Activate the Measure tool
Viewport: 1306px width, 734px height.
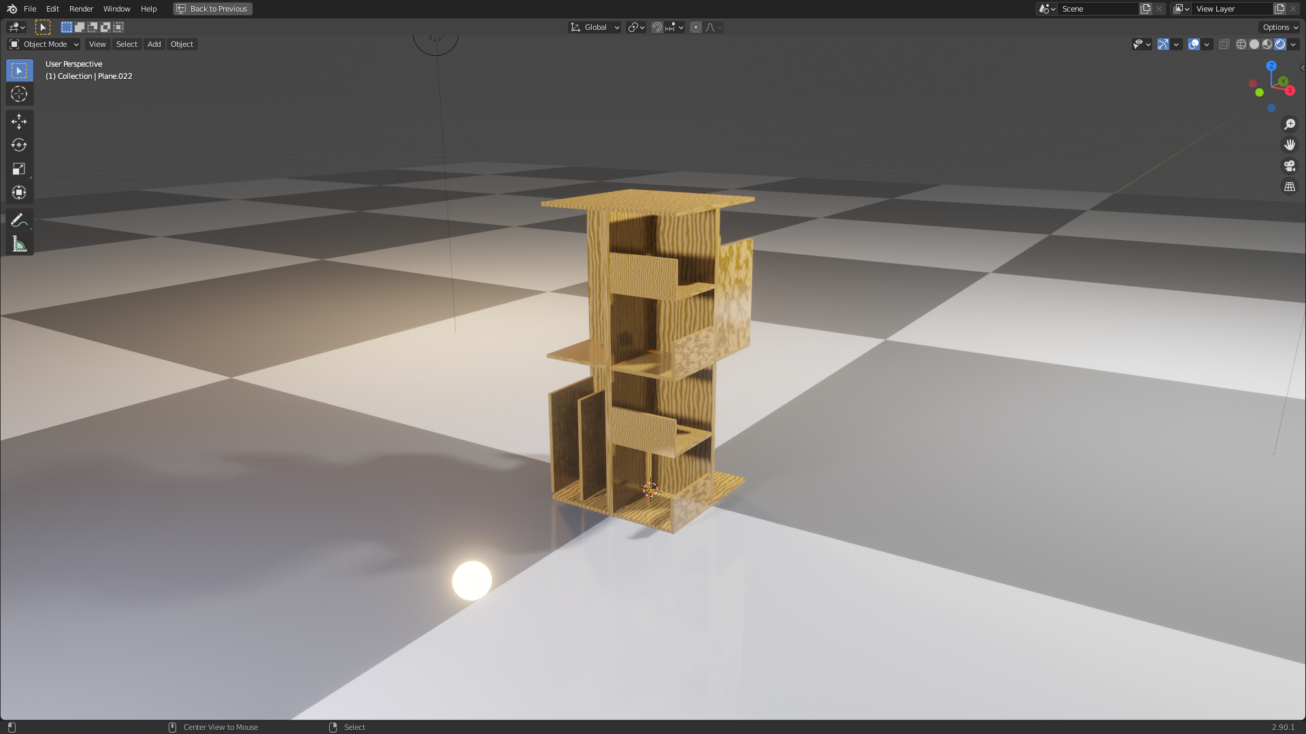pos(19,244)
